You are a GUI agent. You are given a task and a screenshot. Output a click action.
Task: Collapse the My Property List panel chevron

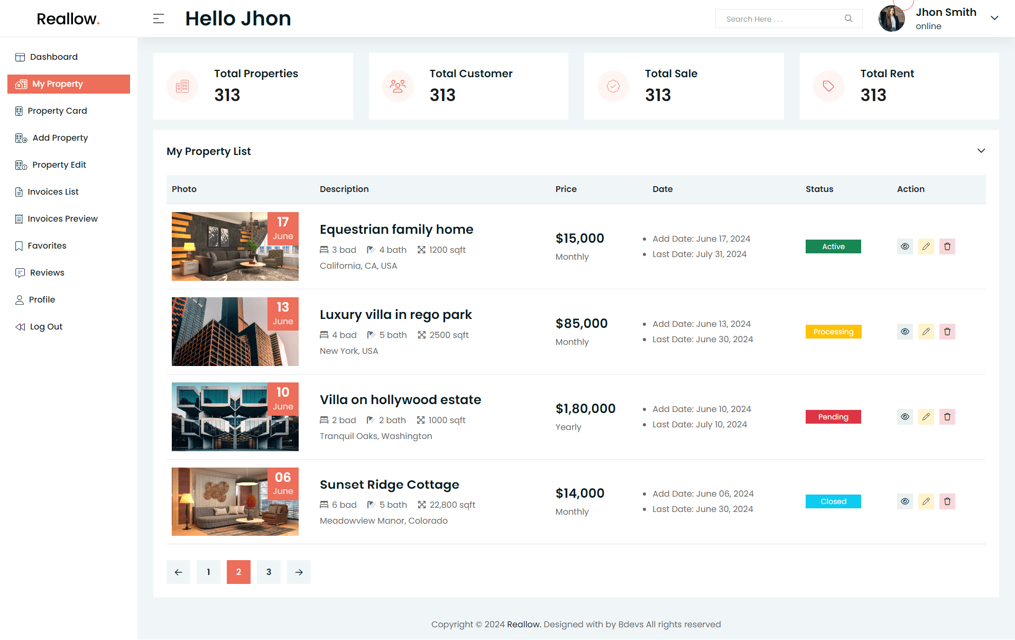click(981, 151)
